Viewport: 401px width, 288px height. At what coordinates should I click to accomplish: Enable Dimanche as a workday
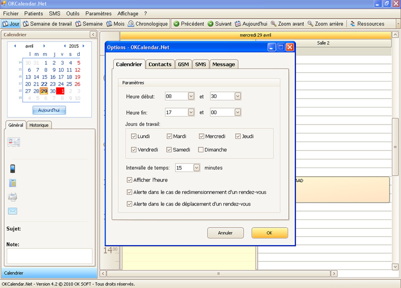tap(201, 149)
